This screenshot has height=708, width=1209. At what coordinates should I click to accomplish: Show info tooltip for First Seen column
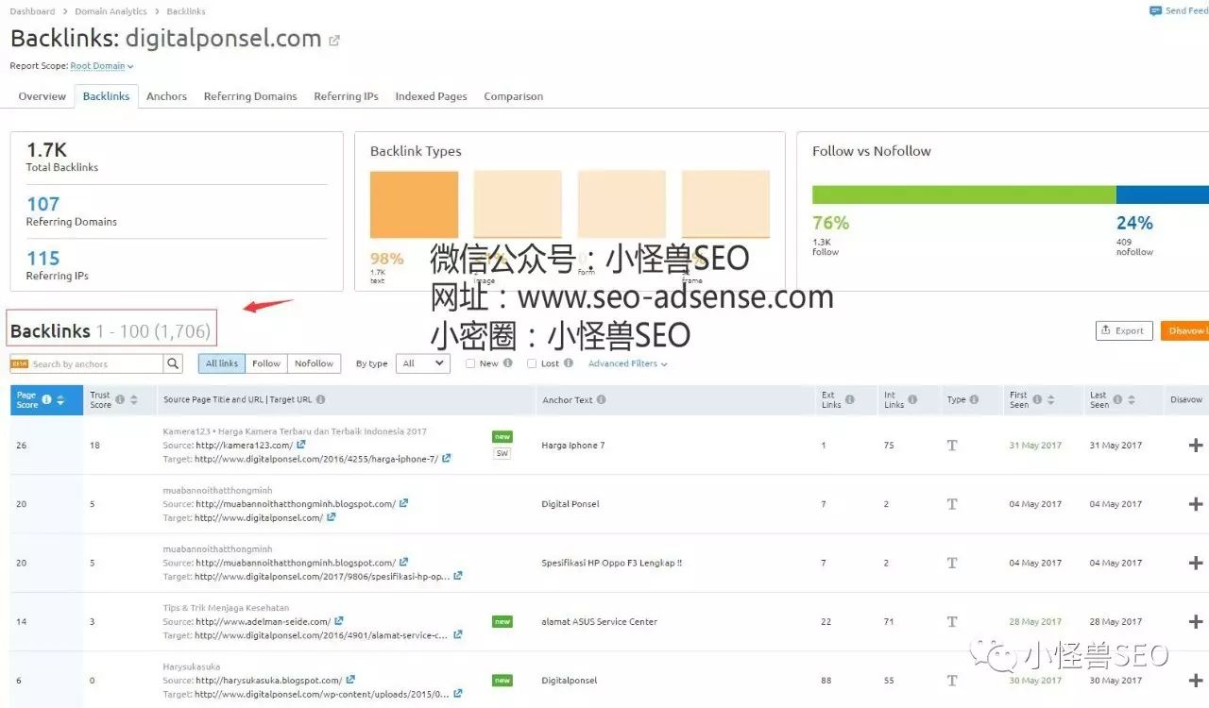tap(1037, 399)
